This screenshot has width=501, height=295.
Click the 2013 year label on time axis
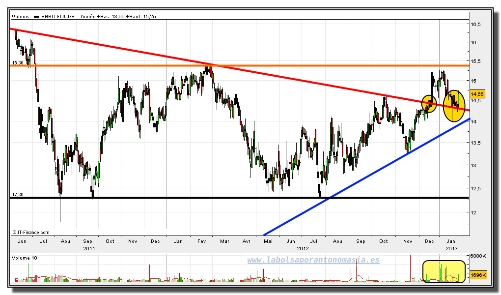point(451,248)
